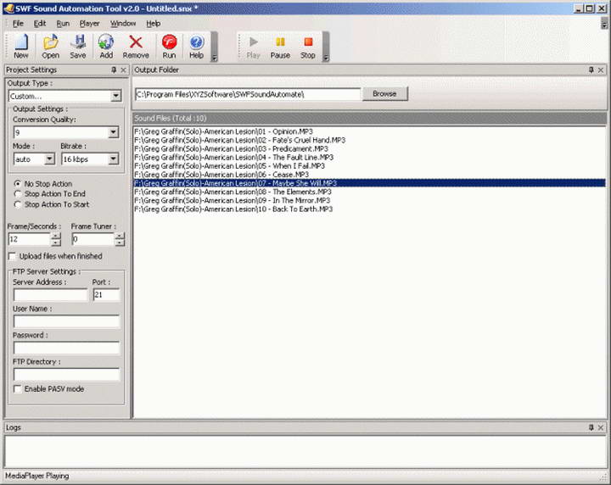The width and height of the screenshot is (611, 485).
Task: Pin the Project Settings panel
Action: pyautogui.click(x=114, y=70)
